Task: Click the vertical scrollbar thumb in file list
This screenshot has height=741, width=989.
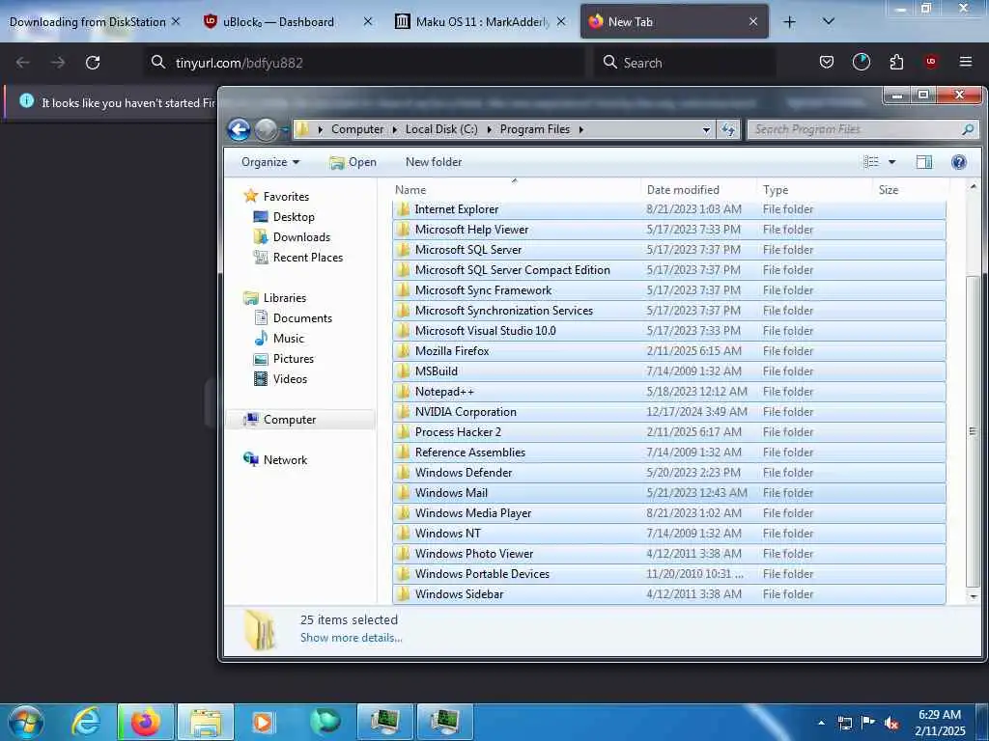Action: [x=973, y=431]
